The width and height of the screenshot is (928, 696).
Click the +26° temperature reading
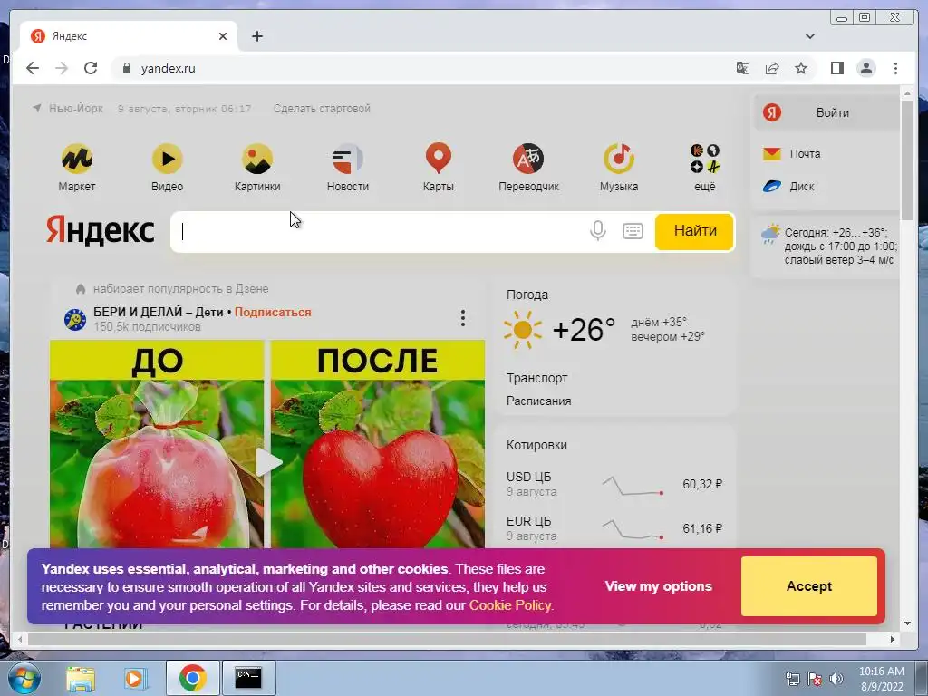583,330
